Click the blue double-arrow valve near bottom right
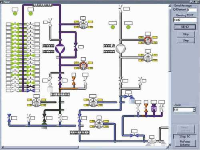This screenshot has width=200, height=150. click(x=134, y=135)
